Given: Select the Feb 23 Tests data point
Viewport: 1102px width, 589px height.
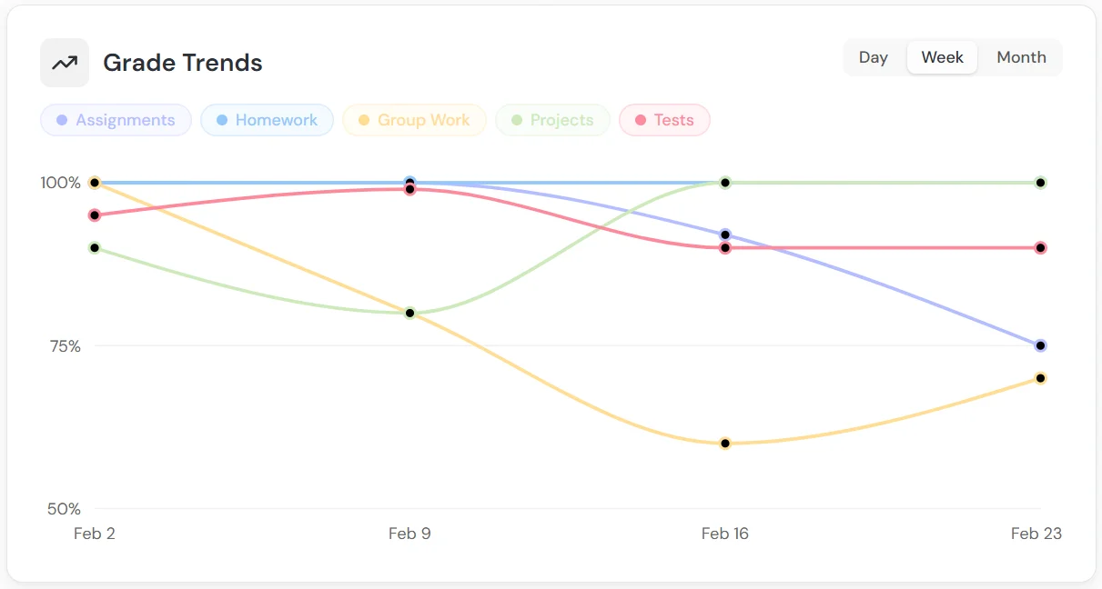Looking at the screenshot, I should click(x=1040, y=246).
